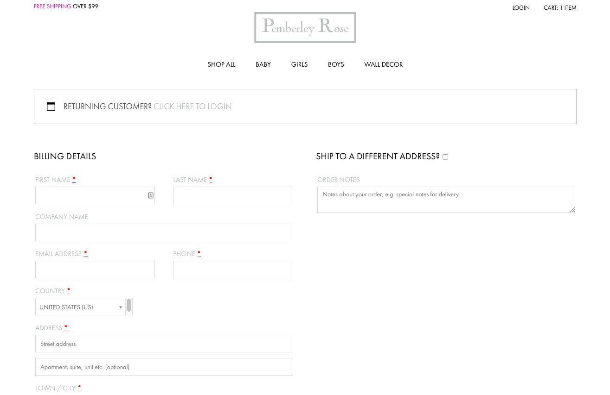The width and height of the screenshot is (610, 395).
Task: Go to the Baby category
Action: point(263,64)
